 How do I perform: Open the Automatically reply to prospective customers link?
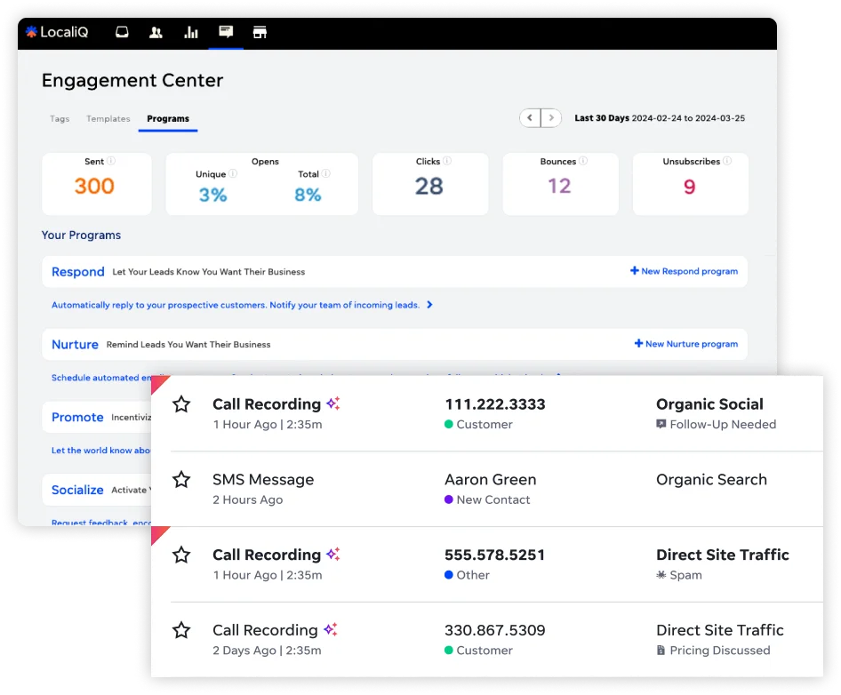[235, 305]
